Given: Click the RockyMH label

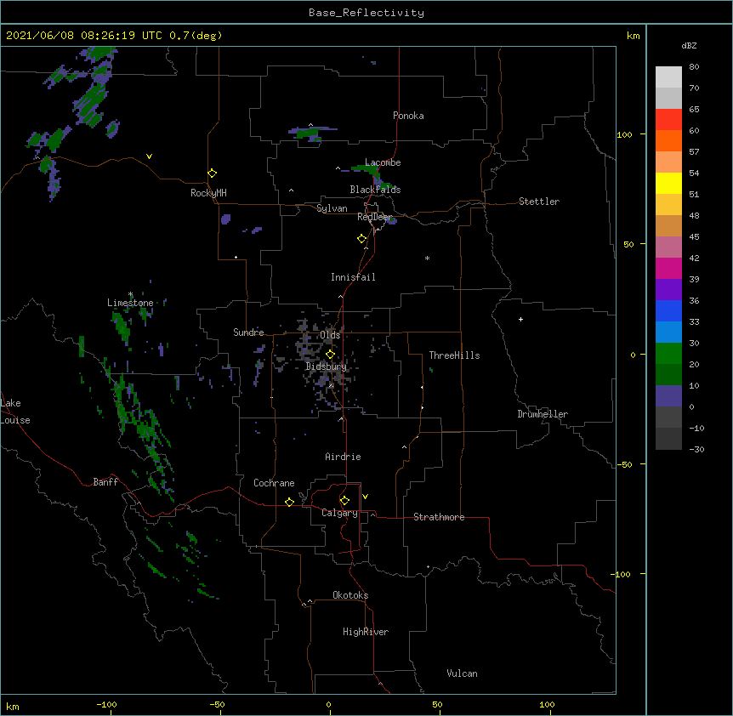Looking at the screenshot, I should click(208, 193).
